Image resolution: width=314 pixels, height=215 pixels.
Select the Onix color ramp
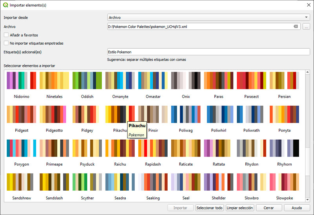pos(186,80)
